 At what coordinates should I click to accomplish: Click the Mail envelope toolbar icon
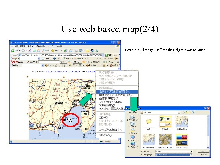coord(71,50)
